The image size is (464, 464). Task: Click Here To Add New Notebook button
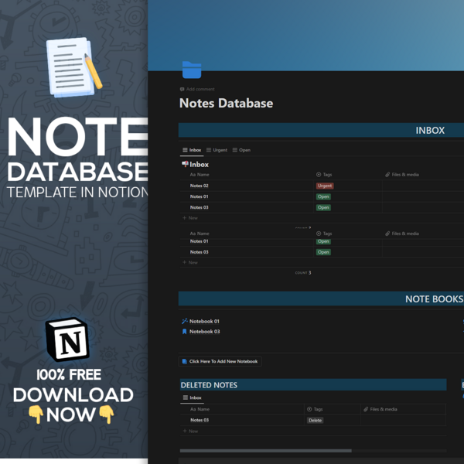pyautogui.click(x=220, y=361)
